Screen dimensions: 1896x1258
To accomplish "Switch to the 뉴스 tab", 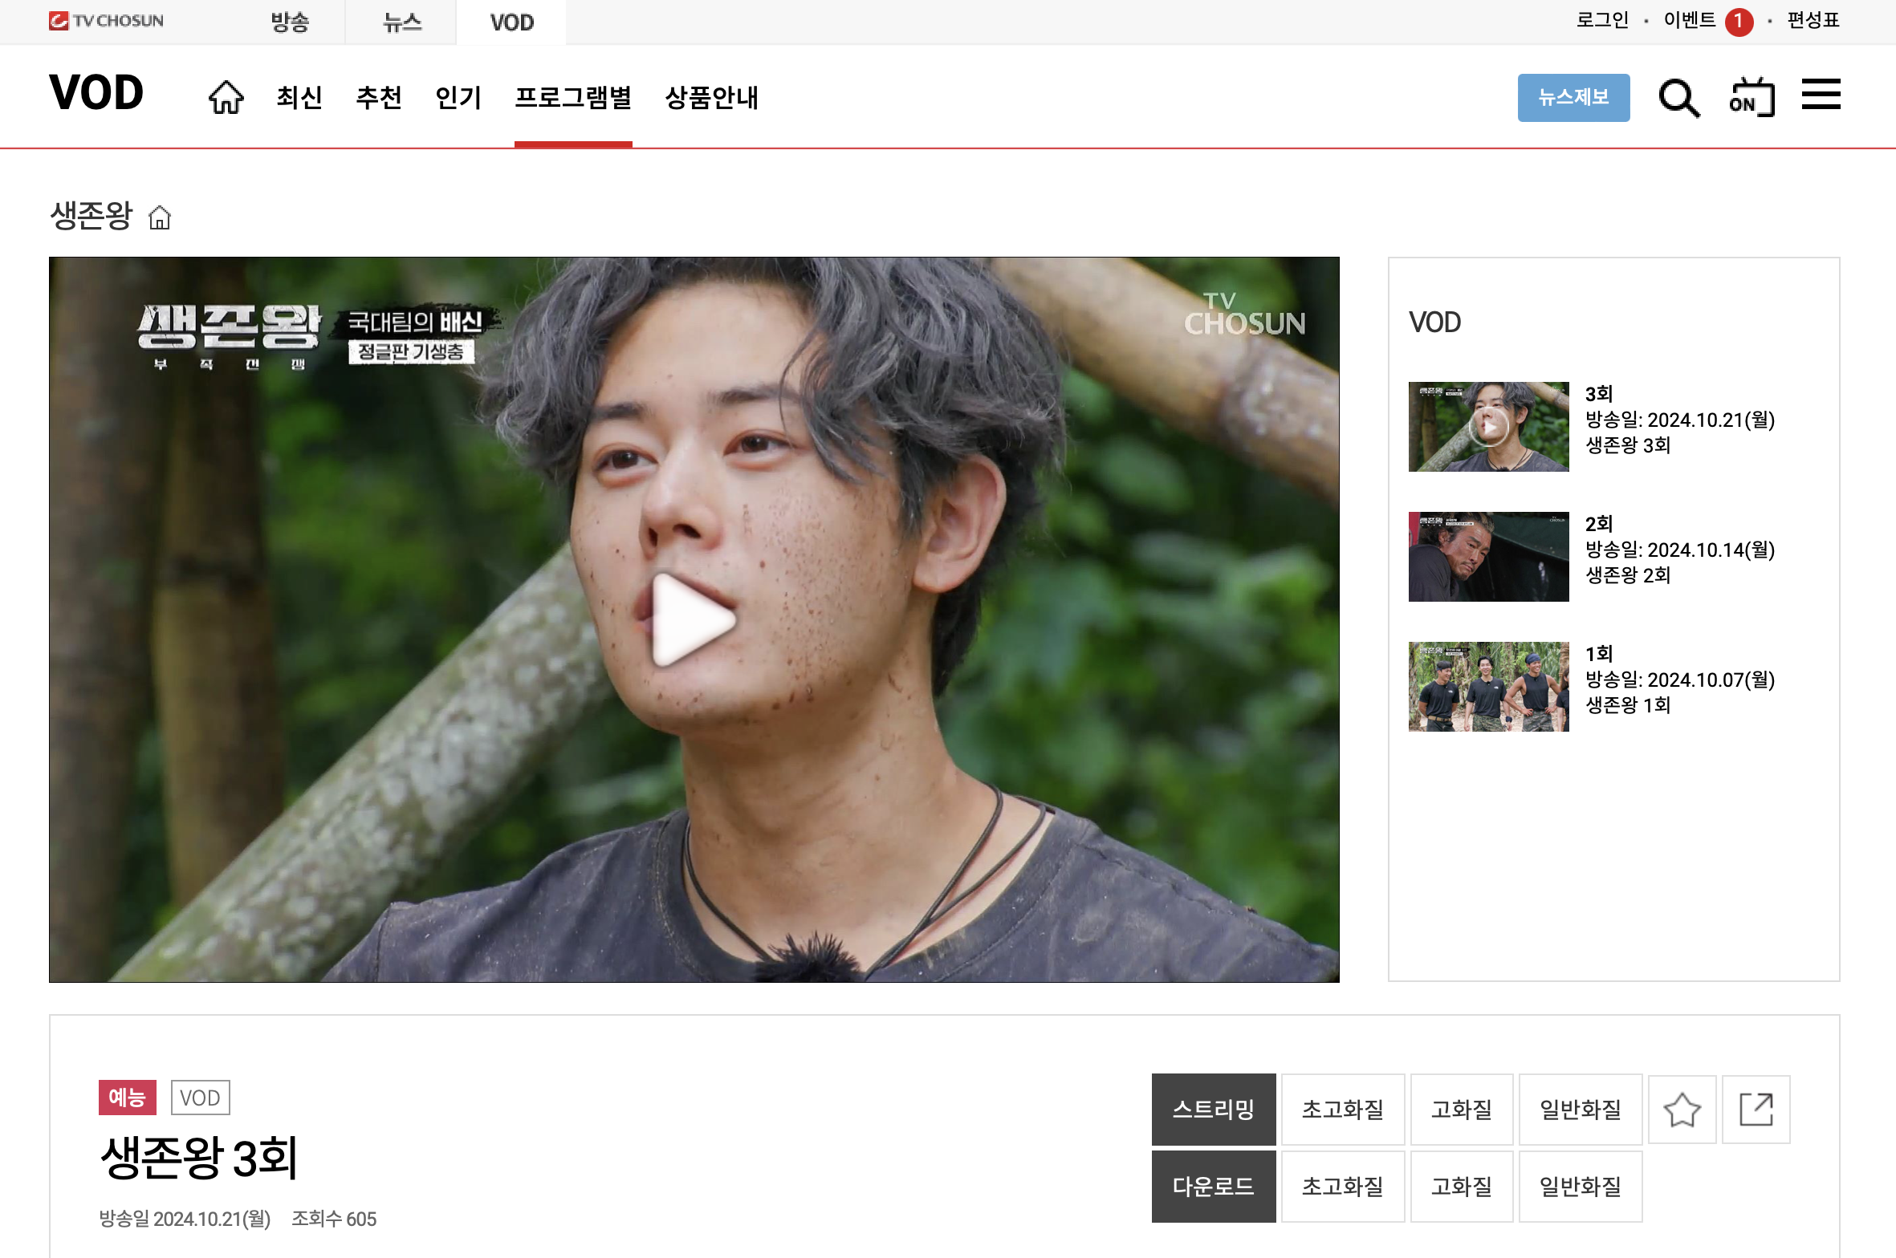I will (x=400, y=22).
